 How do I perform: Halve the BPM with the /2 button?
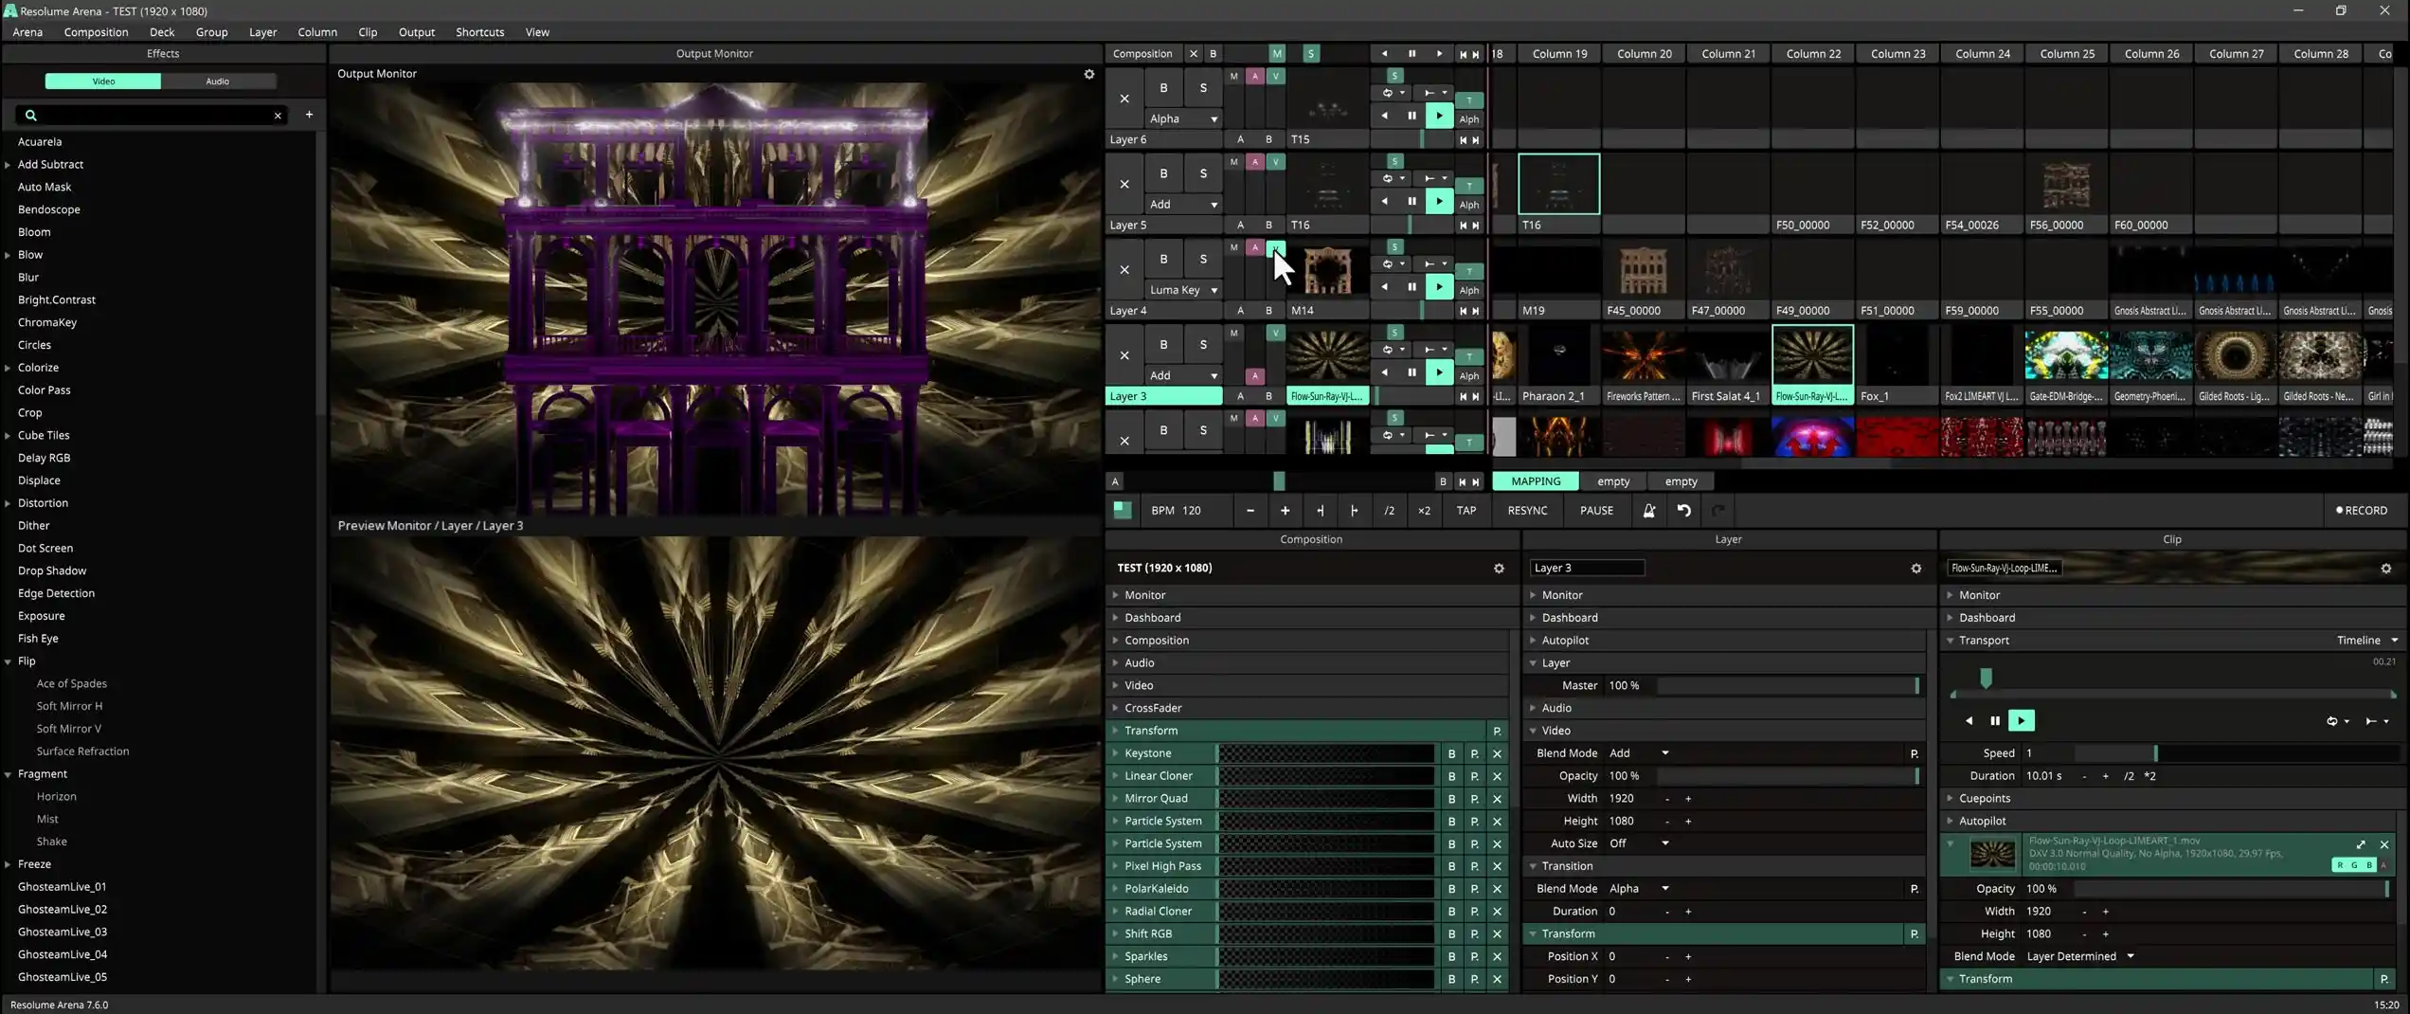[x=1389, y=511]
